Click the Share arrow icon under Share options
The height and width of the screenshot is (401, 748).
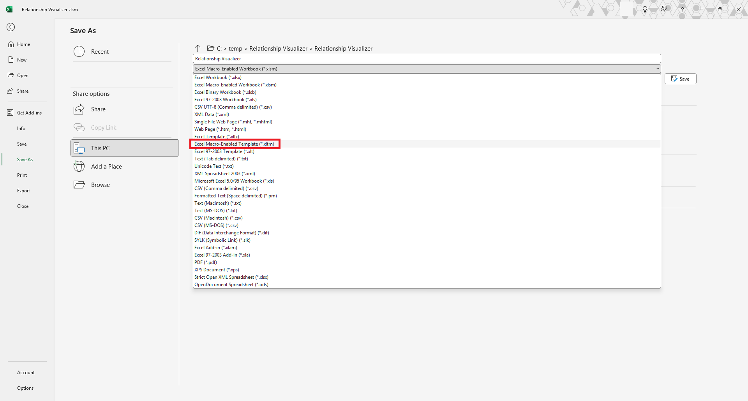click(79, 109)
